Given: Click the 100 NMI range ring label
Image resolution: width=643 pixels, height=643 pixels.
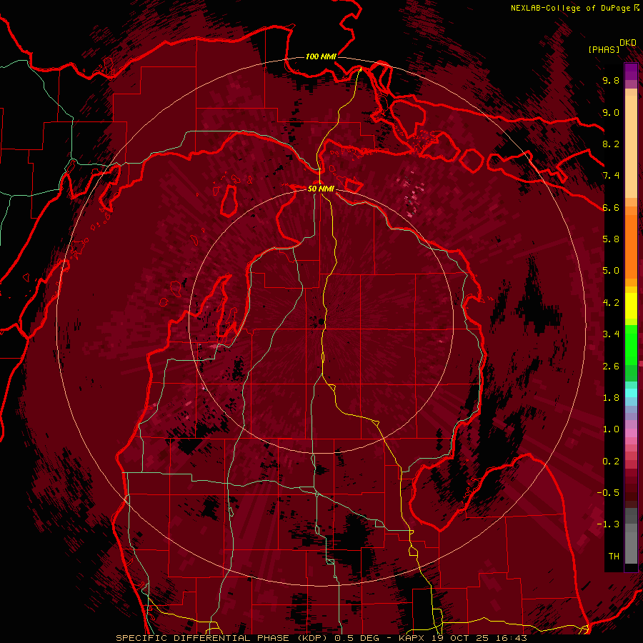Looking at the screenshot, I should pos(321,56).
